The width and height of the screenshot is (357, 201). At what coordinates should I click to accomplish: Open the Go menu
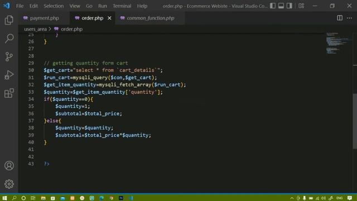coord(89,6)
